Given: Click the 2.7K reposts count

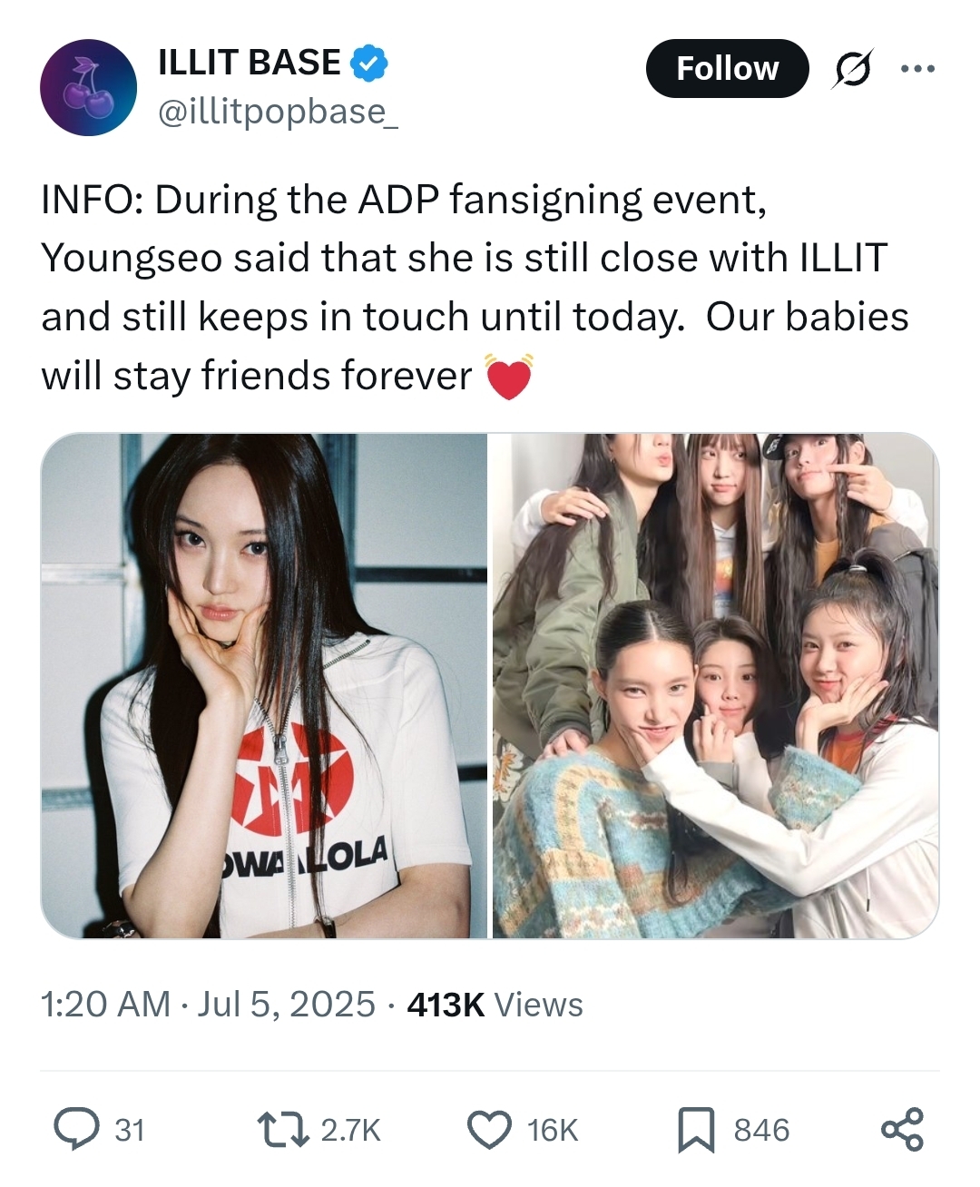Looking at the screenshot, I should pyautogui.click(x=351, y=1131).
